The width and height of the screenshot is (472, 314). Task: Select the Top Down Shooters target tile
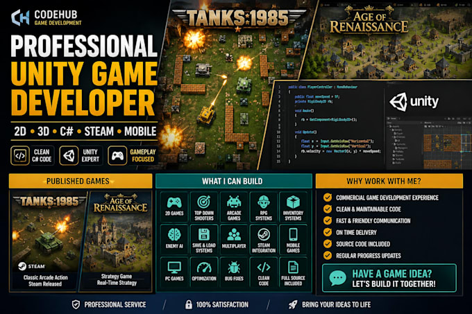[204, 207]
